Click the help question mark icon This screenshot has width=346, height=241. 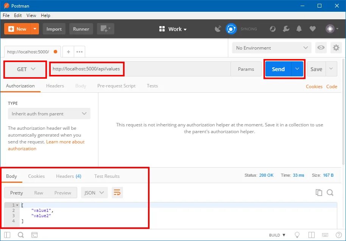(x=339, y=235)
